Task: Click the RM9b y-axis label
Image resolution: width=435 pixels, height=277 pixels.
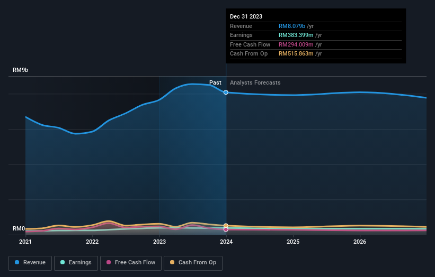Action: pyautogui.click(x=21, y=70)
